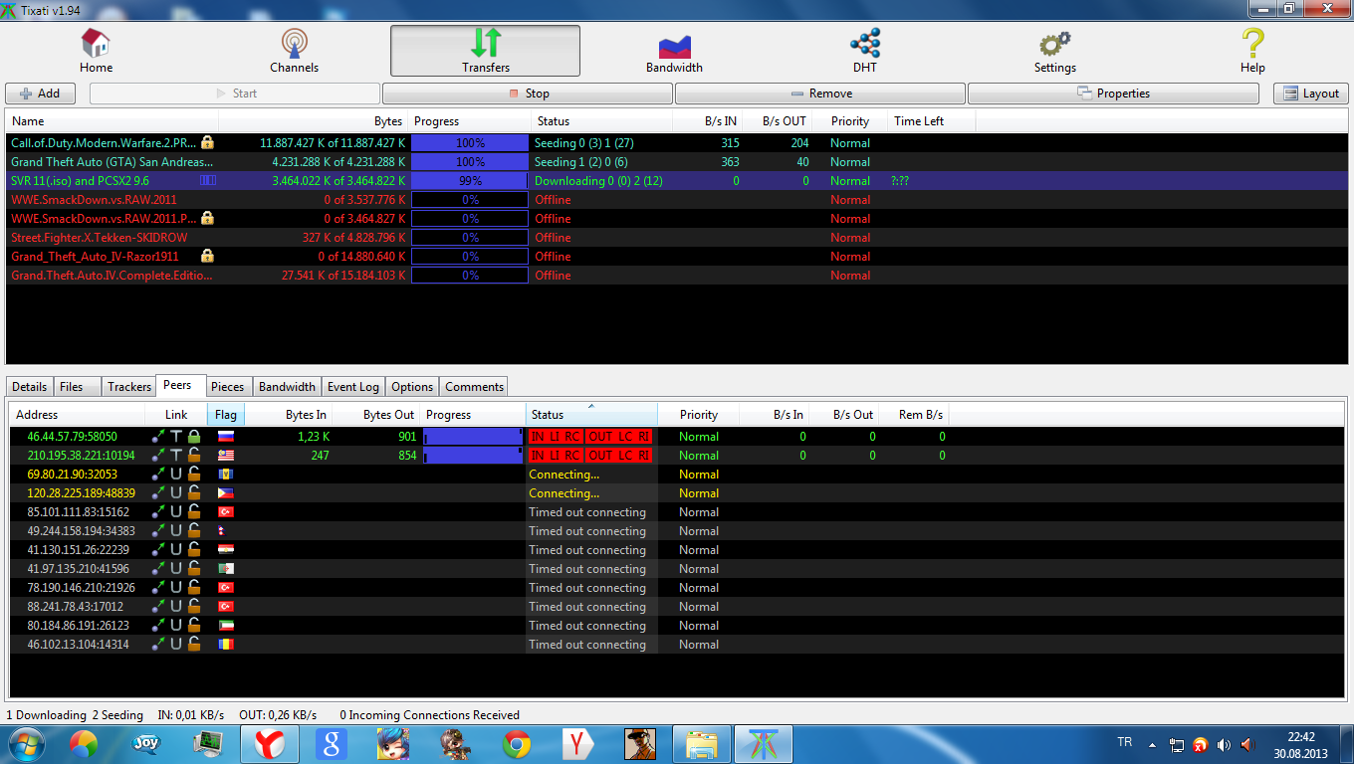This screenshot has height=764, width=1354.
Task: Click the 100% progress bar of Grand Theft Auto San Andreas
Action: (470, 161)
